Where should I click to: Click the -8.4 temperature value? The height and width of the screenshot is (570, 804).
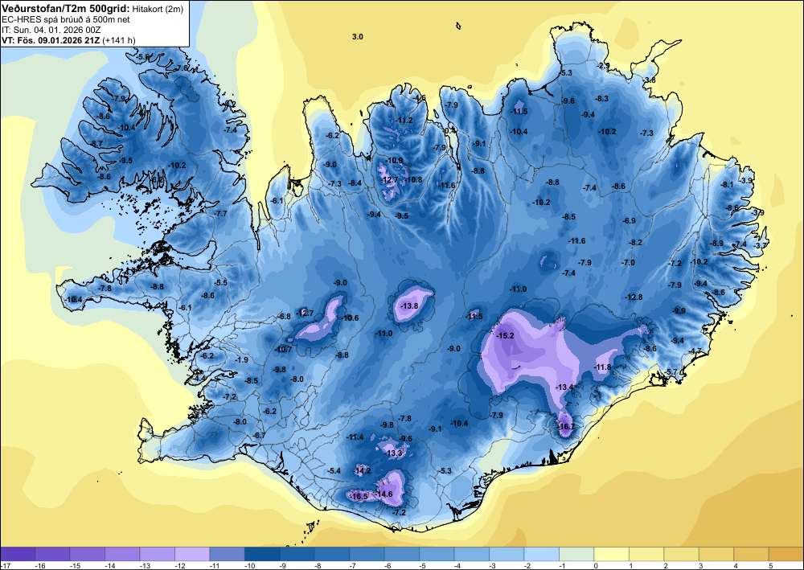(x=355, y=183)
